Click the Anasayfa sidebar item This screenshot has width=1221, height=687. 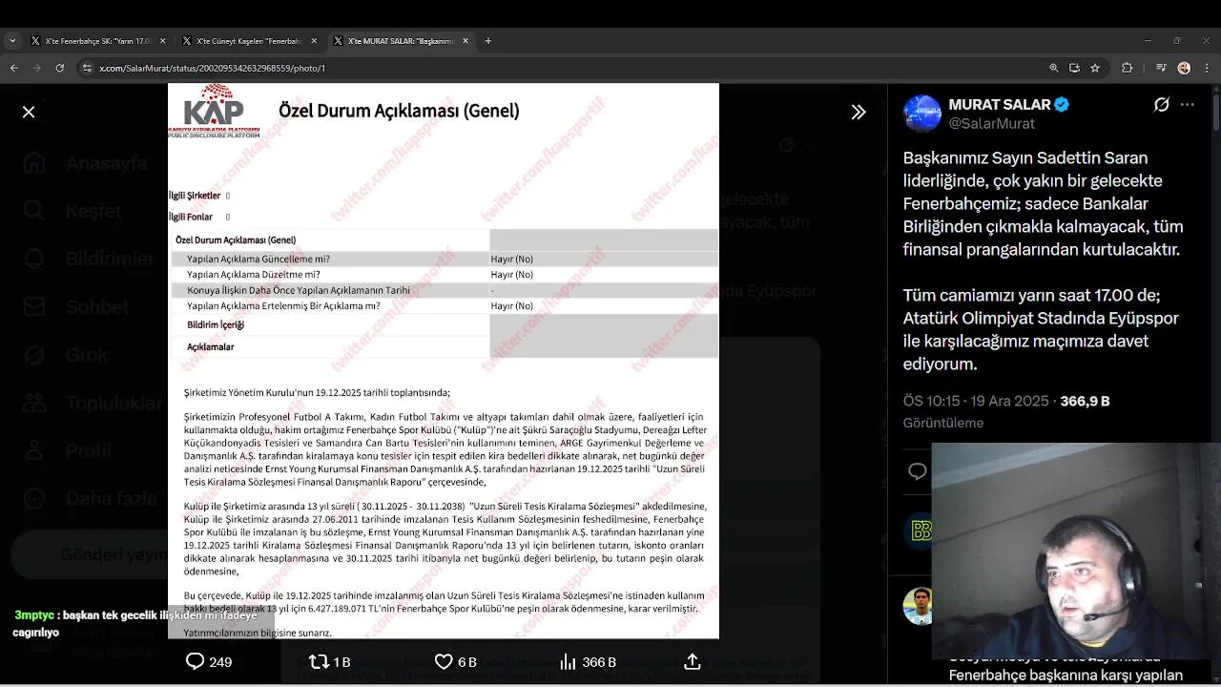86,163
